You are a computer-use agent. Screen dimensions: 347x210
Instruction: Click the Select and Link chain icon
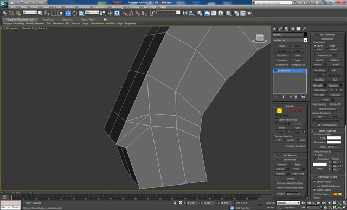click(5, 13)
